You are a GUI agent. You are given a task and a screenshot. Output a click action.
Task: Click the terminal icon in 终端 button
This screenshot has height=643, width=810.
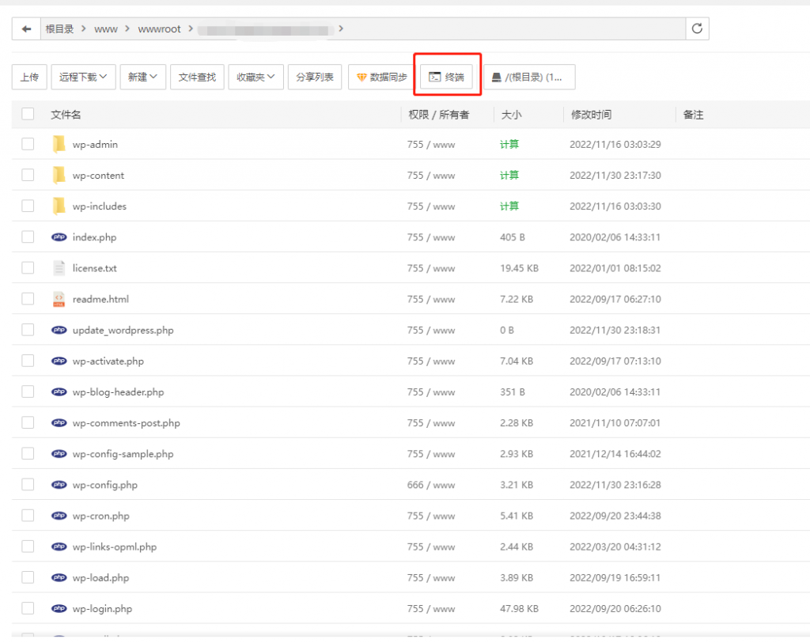click(435, 77)
